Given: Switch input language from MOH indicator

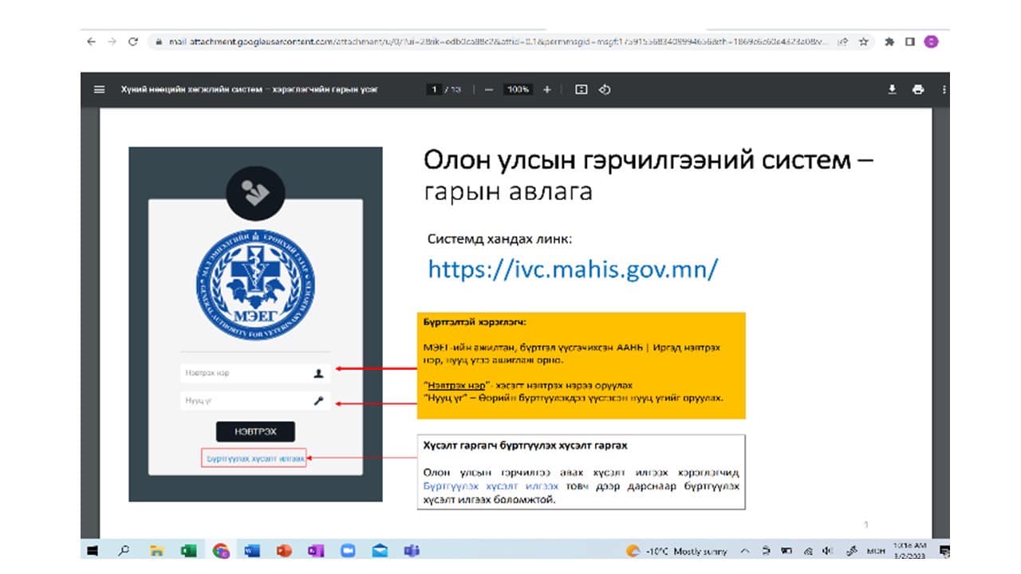Looking at the screenshot, I should (x=877, y=551).
